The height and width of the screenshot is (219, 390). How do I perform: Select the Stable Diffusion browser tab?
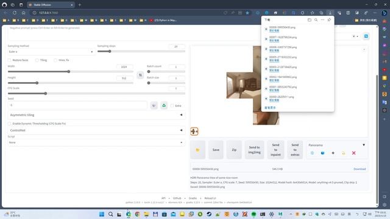pyautogui.click(x=51, y=5)
